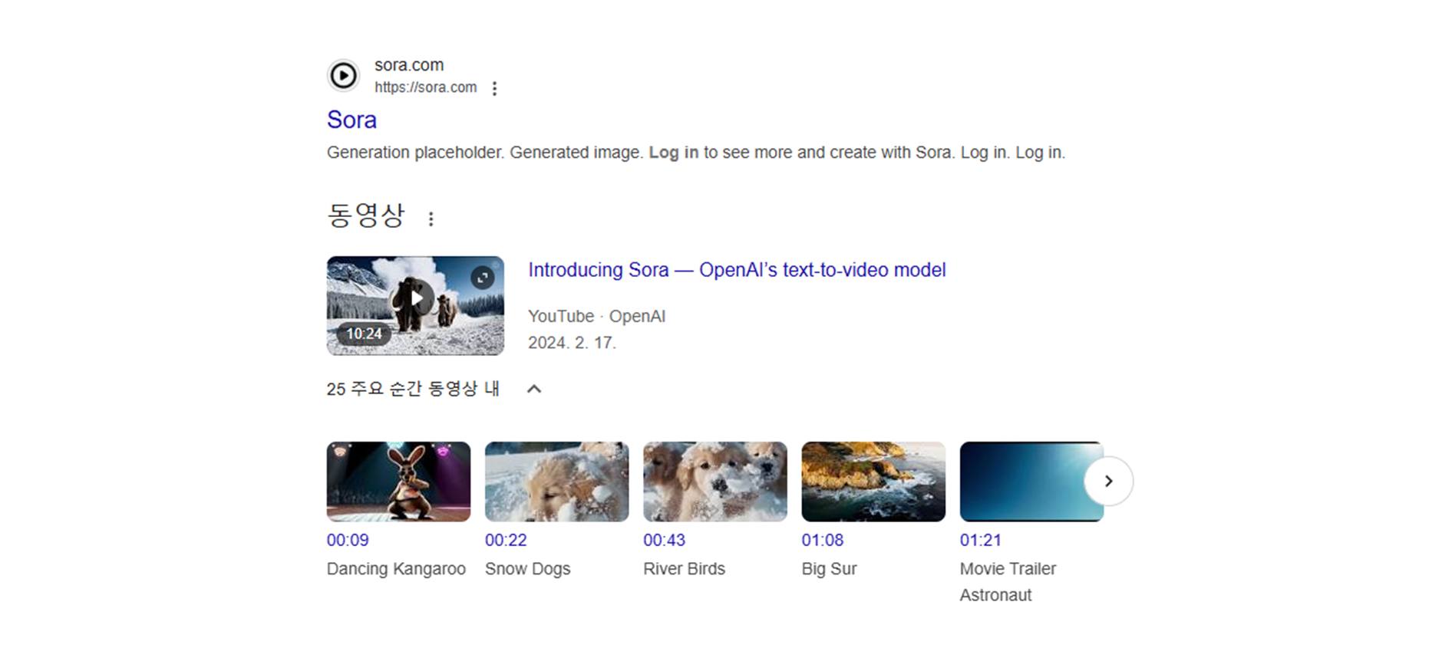Open Introducing Sora text-to-video model link

pyautogui.click(x=737, y=270)
